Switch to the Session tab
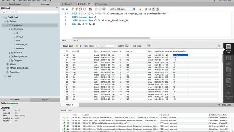The image size is (234, 132). pyautogui.click(x=45, y=100)
